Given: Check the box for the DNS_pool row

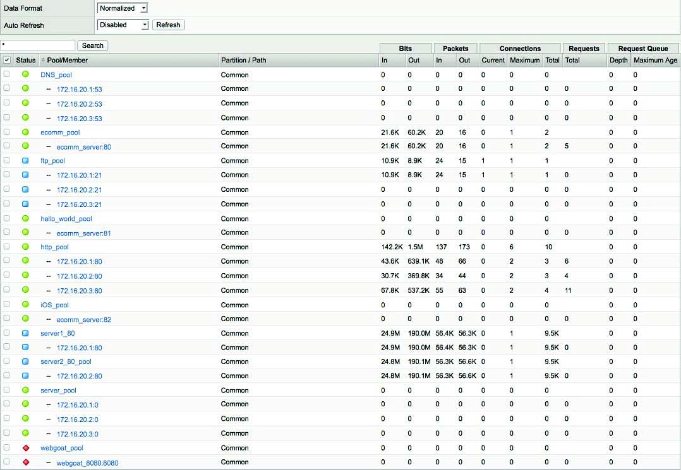Looking at the screenshot, I should pyautogui.click(x=7, y=74).
